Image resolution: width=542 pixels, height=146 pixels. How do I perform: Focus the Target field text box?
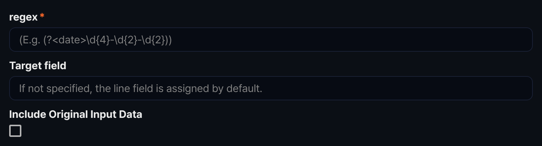(x=271, y=88)
